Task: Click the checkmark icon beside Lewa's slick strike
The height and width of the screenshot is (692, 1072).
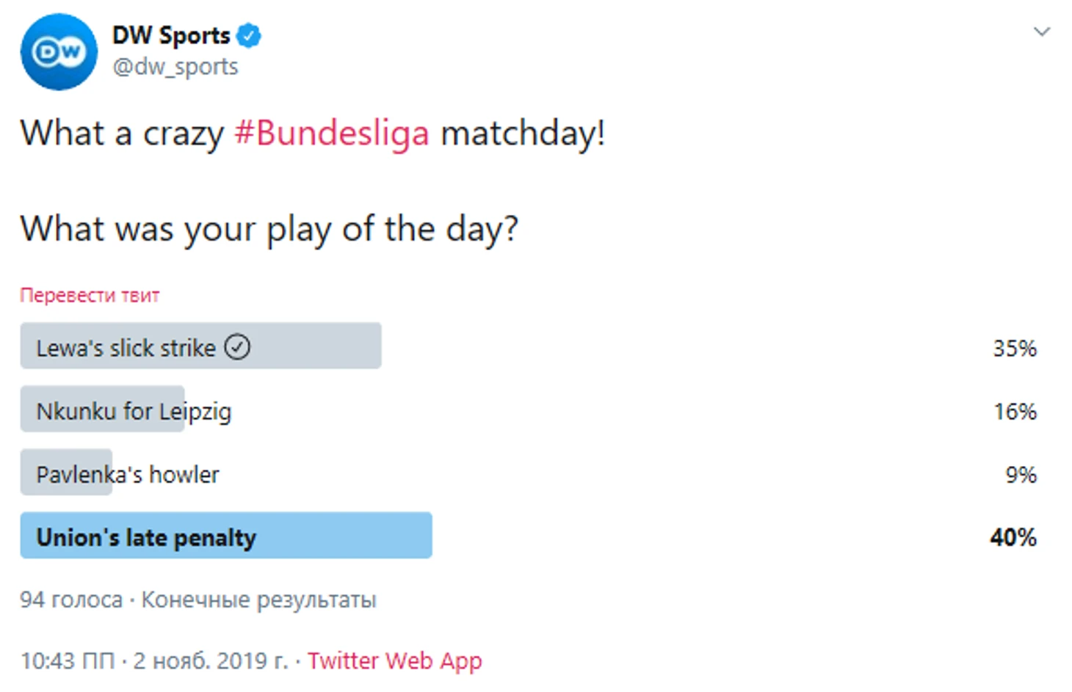Action: [237, 347]
